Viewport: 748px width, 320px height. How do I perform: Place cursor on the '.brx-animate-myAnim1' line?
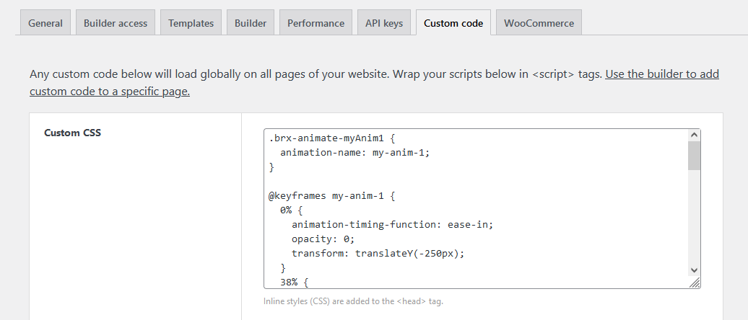click(x=323, y=138)
